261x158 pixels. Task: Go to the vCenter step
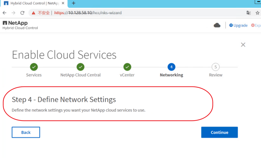click(127, 67)
